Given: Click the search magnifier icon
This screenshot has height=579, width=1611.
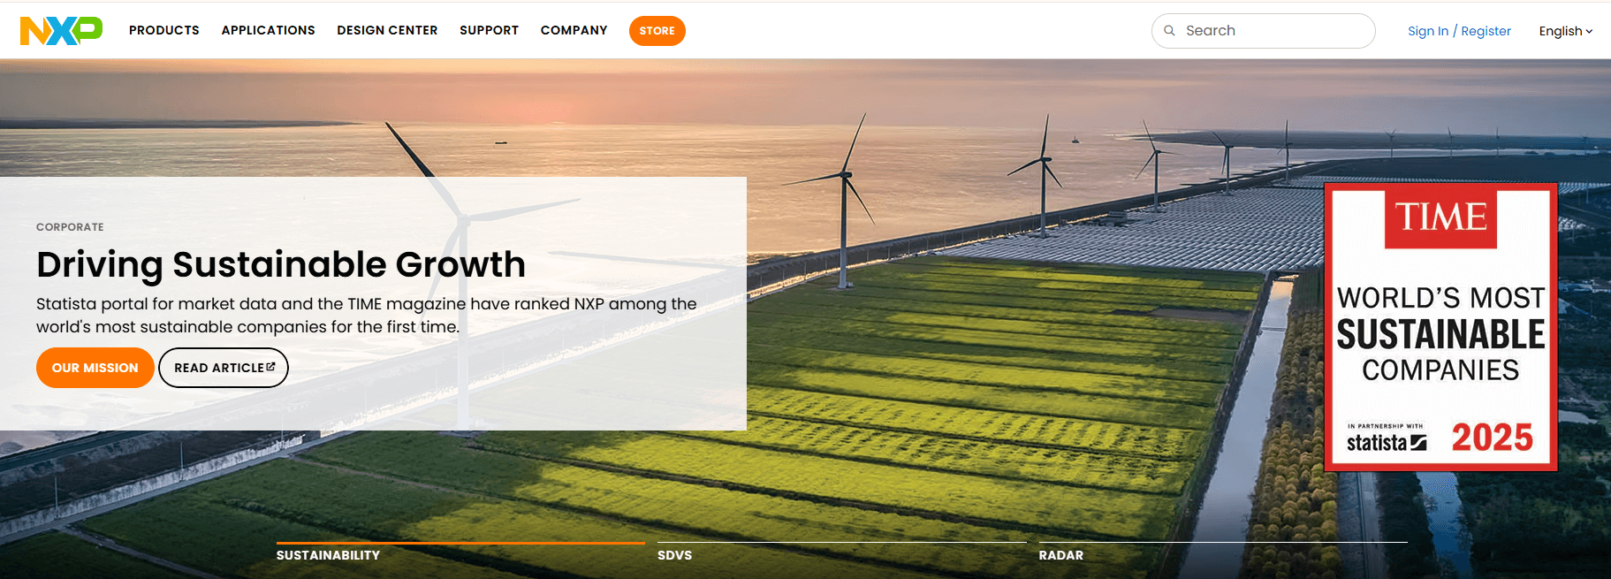Looking at the screenshot, I should (1169, 31).
